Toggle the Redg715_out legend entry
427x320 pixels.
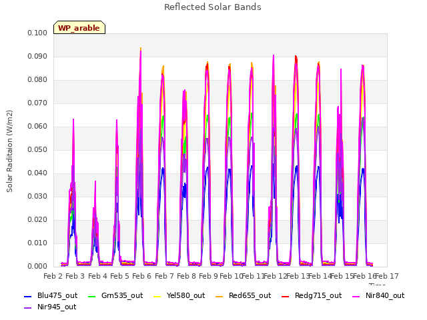pos(312,295)
